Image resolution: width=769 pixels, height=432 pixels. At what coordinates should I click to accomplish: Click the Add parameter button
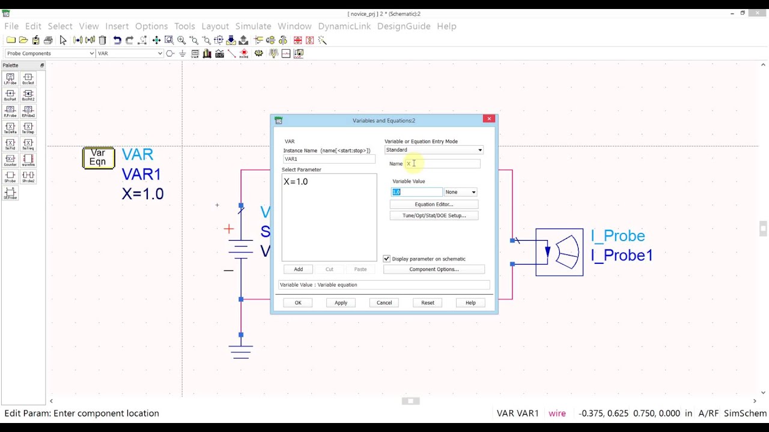pos(299,269)
